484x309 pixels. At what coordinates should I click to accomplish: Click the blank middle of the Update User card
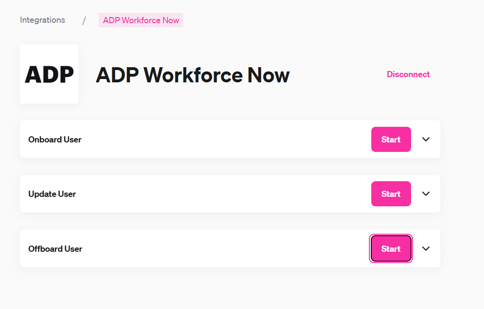225,194
